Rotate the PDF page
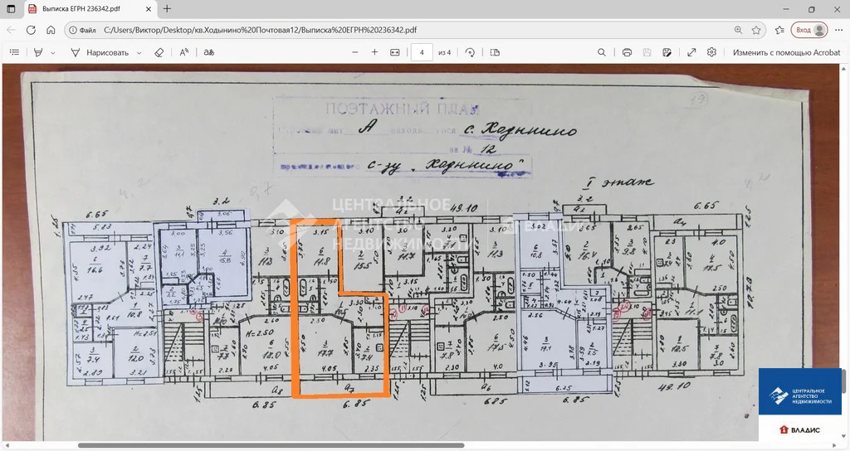Viewport: 850px width, 451px height. click(470, 52)
